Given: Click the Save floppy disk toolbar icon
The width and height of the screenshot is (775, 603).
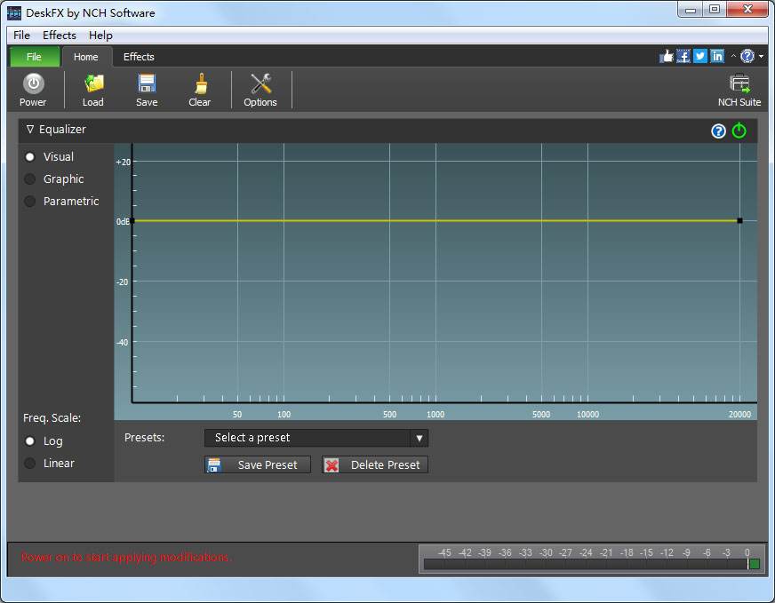Looking at the screenshot, I should tap(147, 90).
